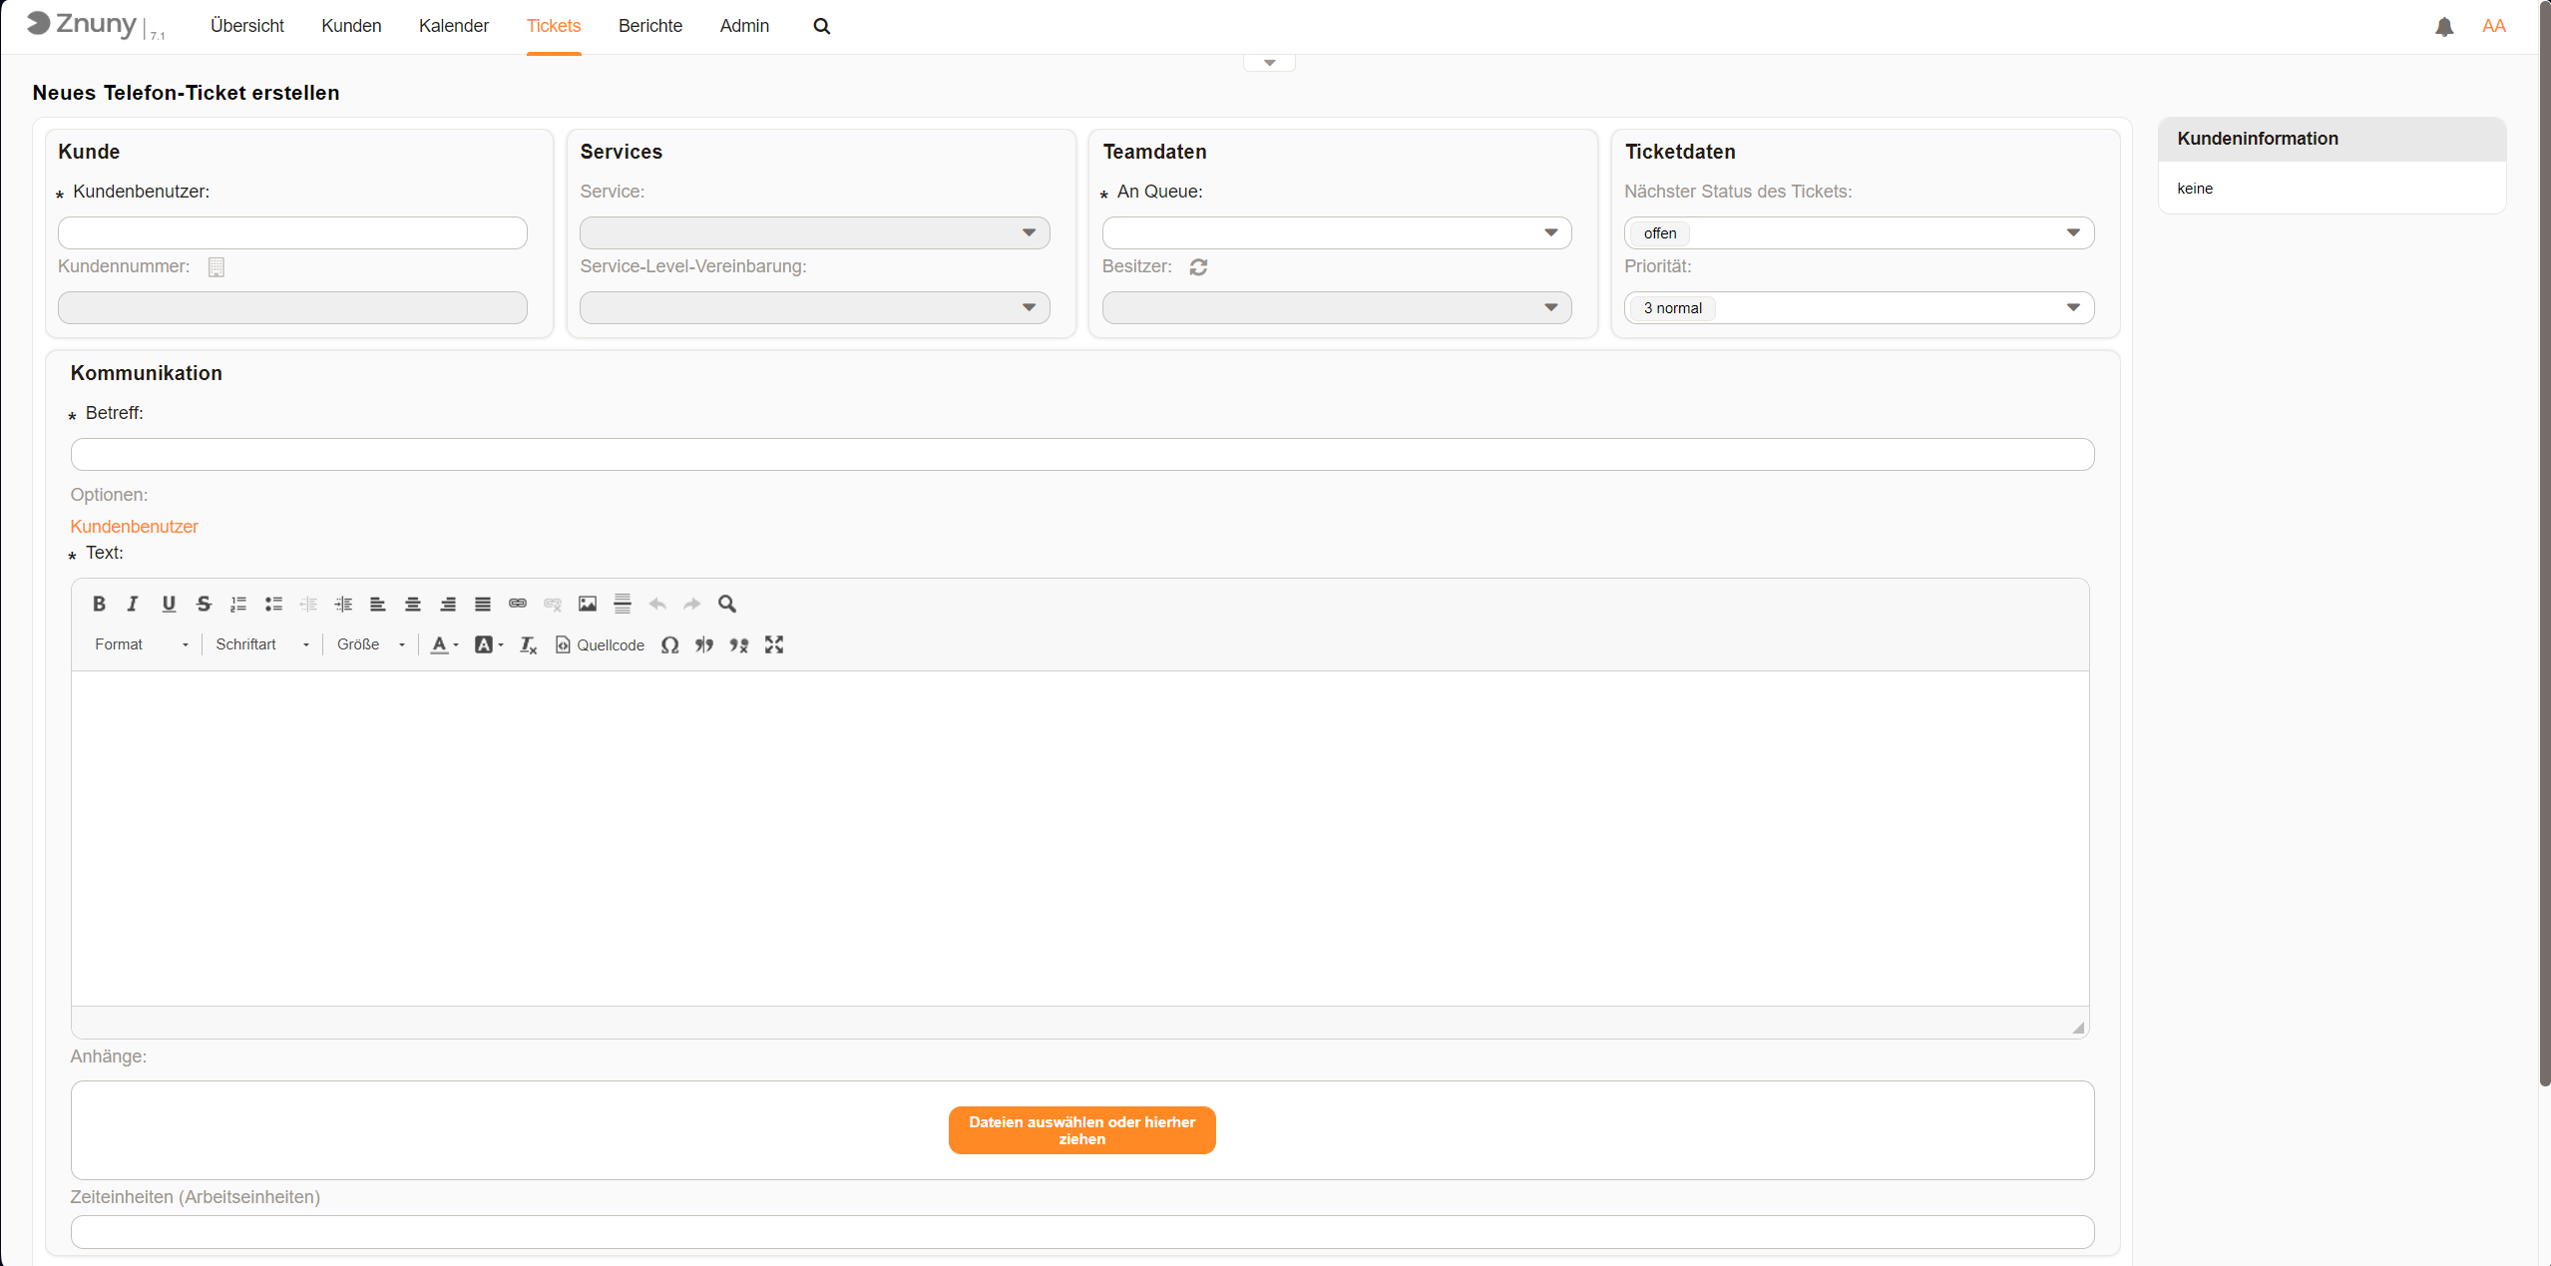The image size is (2551, 1266).
Task: Toggle underline formatting
Action: [x=169, y=604]
